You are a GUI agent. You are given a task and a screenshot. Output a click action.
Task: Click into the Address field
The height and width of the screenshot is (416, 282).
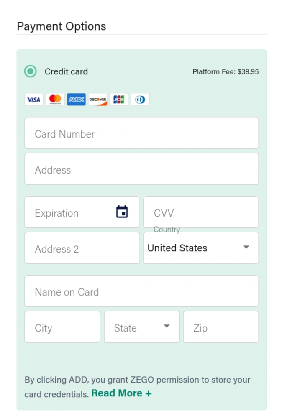(141, 169)
